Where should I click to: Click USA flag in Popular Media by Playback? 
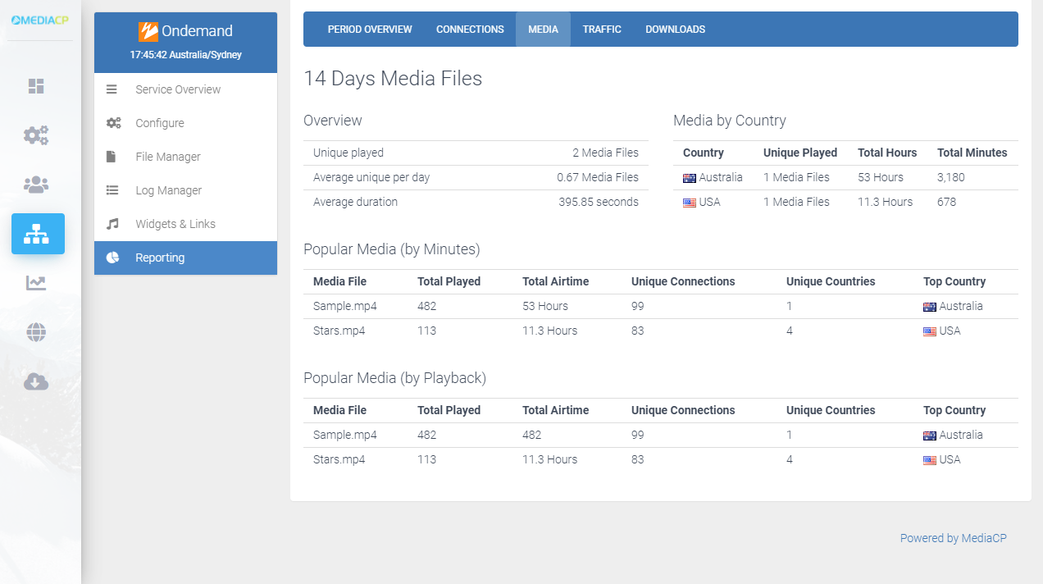[930, 460]
